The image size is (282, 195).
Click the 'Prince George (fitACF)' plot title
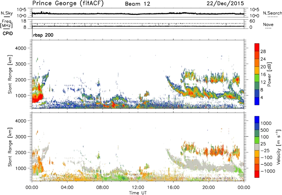click(x=68, y=3)
